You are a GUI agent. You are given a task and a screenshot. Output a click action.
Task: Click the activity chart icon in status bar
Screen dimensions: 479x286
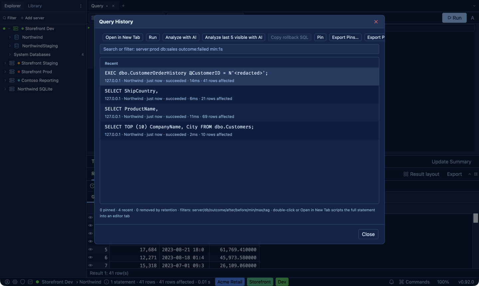click(30, 282)
